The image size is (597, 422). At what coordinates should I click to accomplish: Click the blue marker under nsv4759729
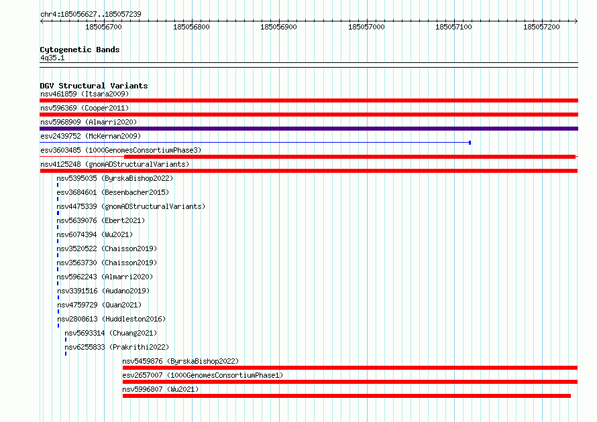pyautogui.click(x=58, y=311)
